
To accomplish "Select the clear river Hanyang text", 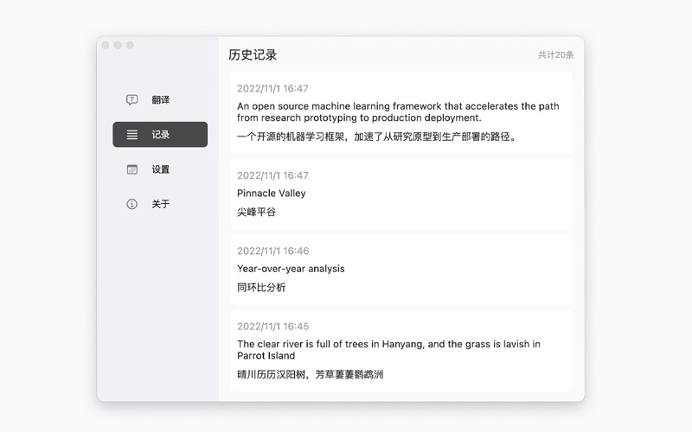I will click(x=388, y=350).
